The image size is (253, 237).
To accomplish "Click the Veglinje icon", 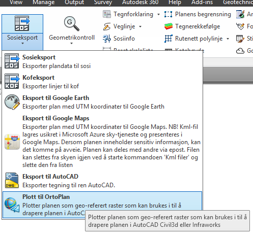I will pyautogui.click(x=107, y=26).
